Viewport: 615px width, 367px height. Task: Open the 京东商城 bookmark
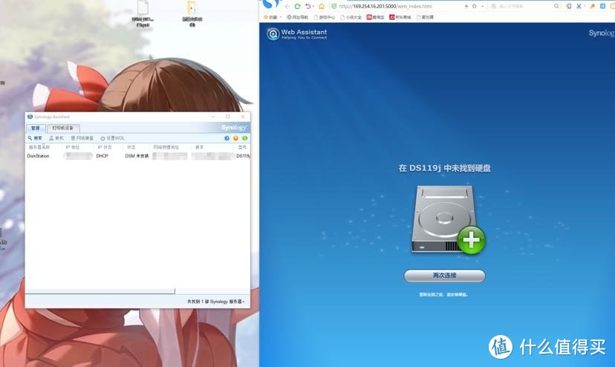400,17
